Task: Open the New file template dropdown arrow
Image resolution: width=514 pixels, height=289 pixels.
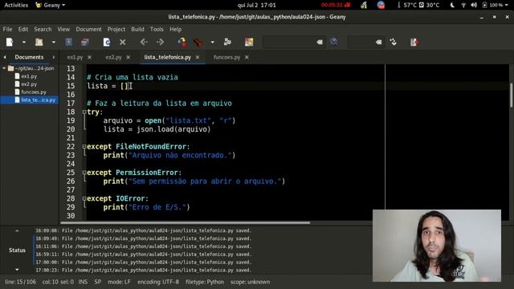Action: coord(23,42)
